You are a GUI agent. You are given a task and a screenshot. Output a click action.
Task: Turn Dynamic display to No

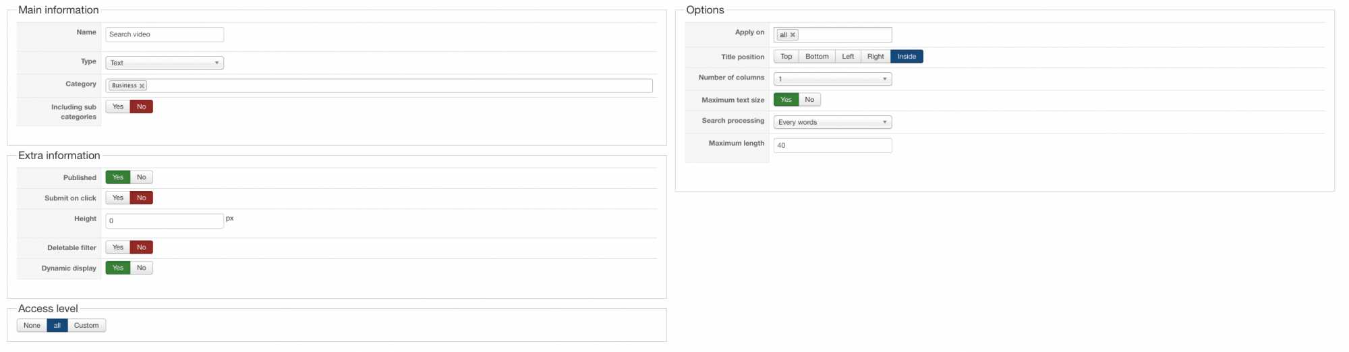[142, 268]
